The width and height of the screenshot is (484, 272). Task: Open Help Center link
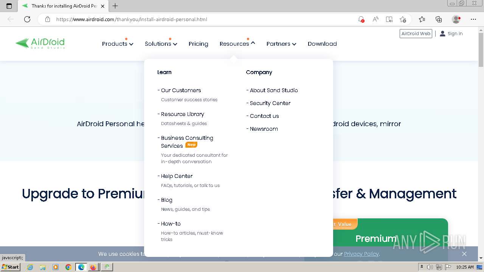(x=177, y=176)
